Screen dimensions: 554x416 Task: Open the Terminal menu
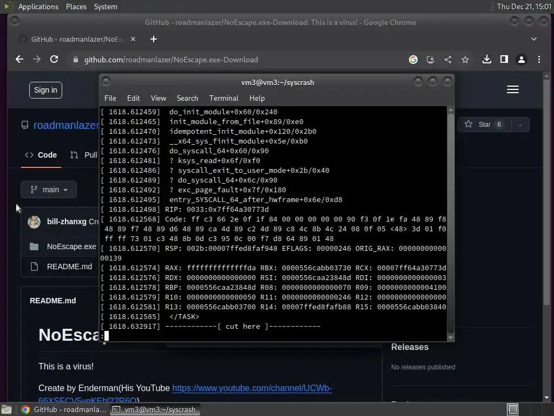click(223, 99)
